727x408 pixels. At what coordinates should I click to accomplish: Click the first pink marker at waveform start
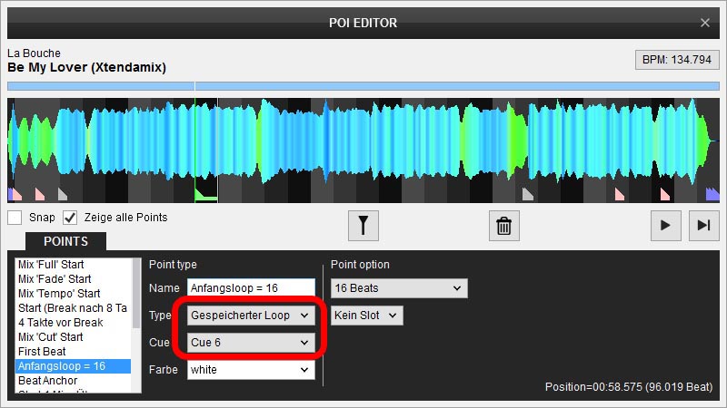[x=15, y=194]
